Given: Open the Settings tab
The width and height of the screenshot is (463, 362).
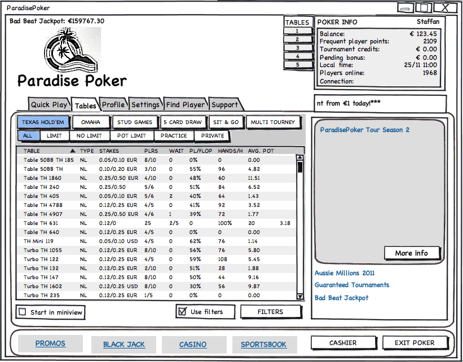Looking at the screenshot, I should pos(145,104).
